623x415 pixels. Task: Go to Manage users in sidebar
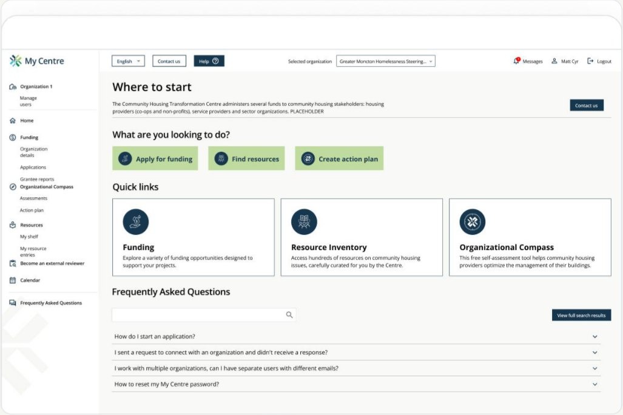pyautogui.click(x=29, y=101)
